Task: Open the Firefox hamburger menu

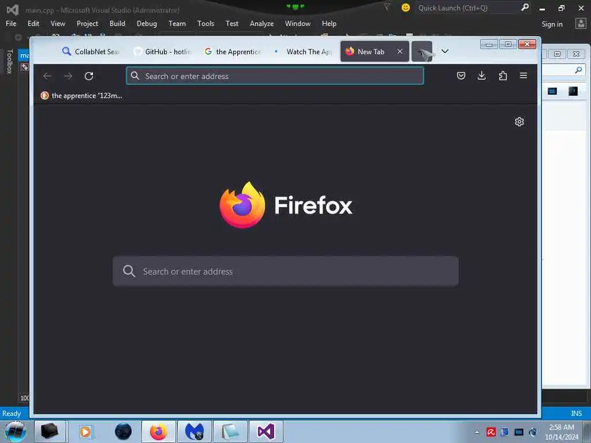Action: tap(523, 76)
